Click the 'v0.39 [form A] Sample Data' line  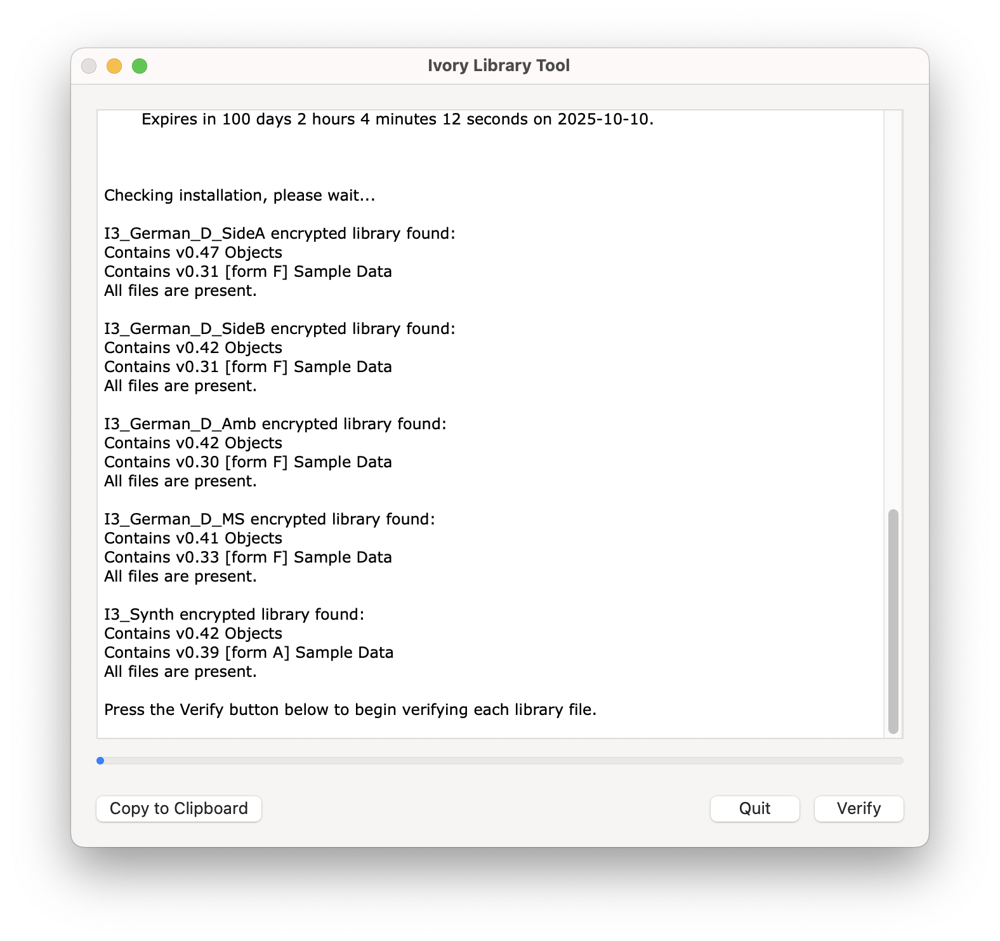(x=249, y=652)
